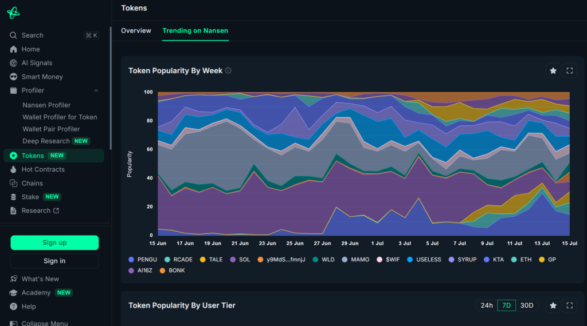Click info icon beside Token Popularity By Week

pyautogui.click(x=228, y=70)
